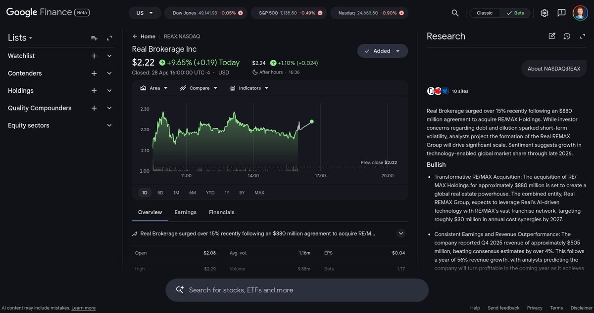The image size is (594, 313).
Task: Open the Disclaimer footer link
Action: 581,308
